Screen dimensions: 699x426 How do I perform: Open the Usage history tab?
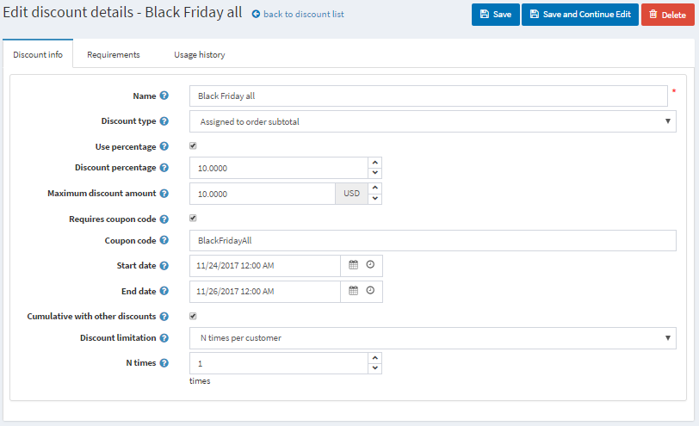tap(194, 54)
